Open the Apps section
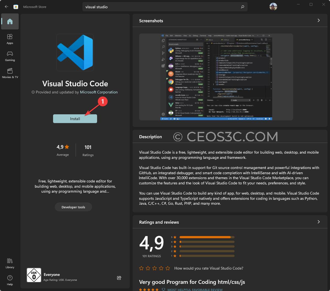The width and height of the screenshot is (330, 291). click(x=10, y=39)
